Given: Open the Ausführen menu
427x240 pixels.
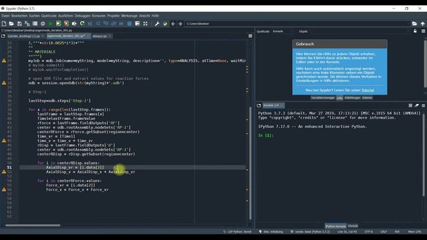Looking at the screenshot, I should tap(65, 16).
